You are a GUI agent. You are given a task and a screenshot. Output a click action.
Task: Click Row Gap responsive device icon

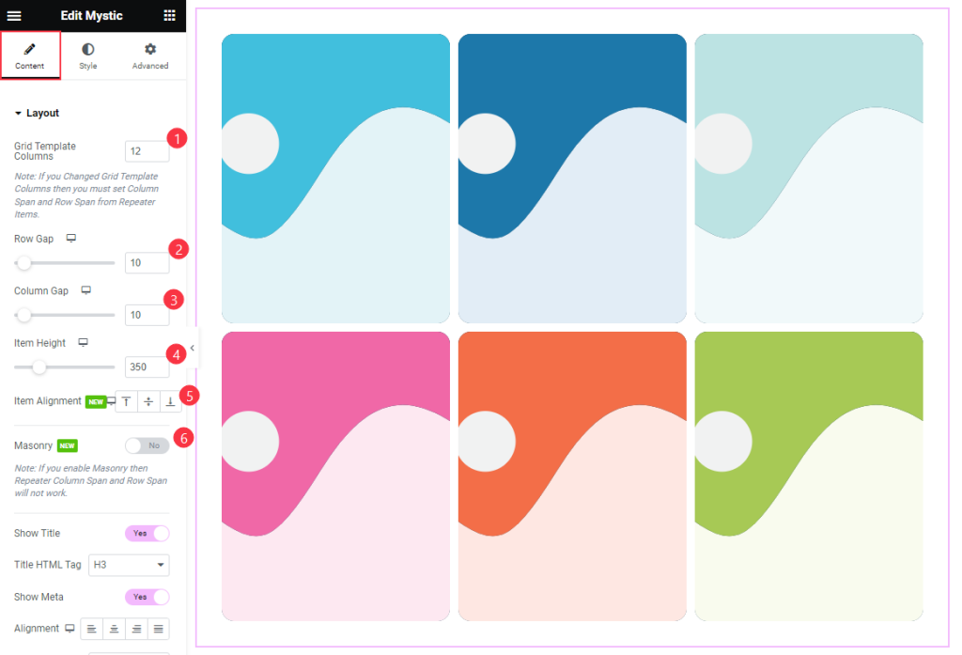(71, 238)
